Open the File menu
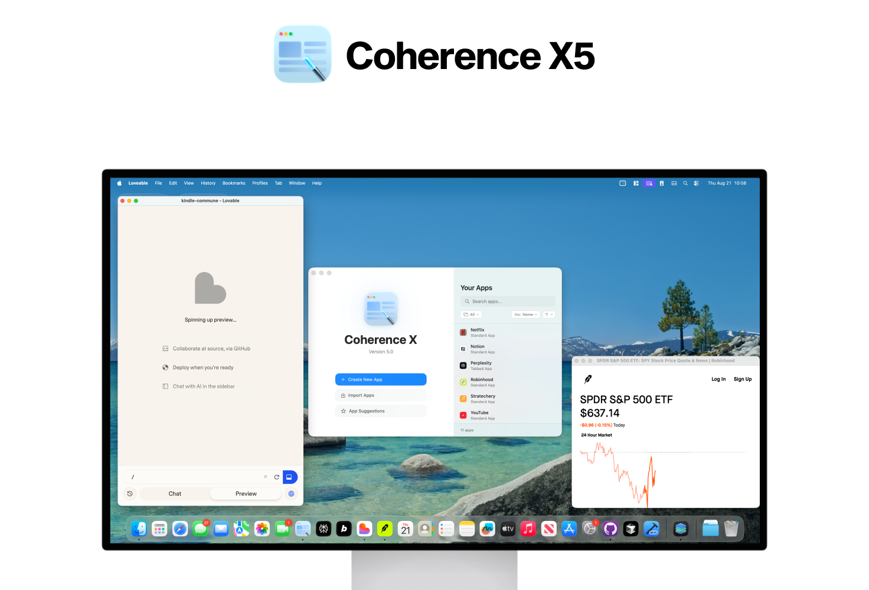The height and width of the screenshot is (590, 869). (158, 183)
